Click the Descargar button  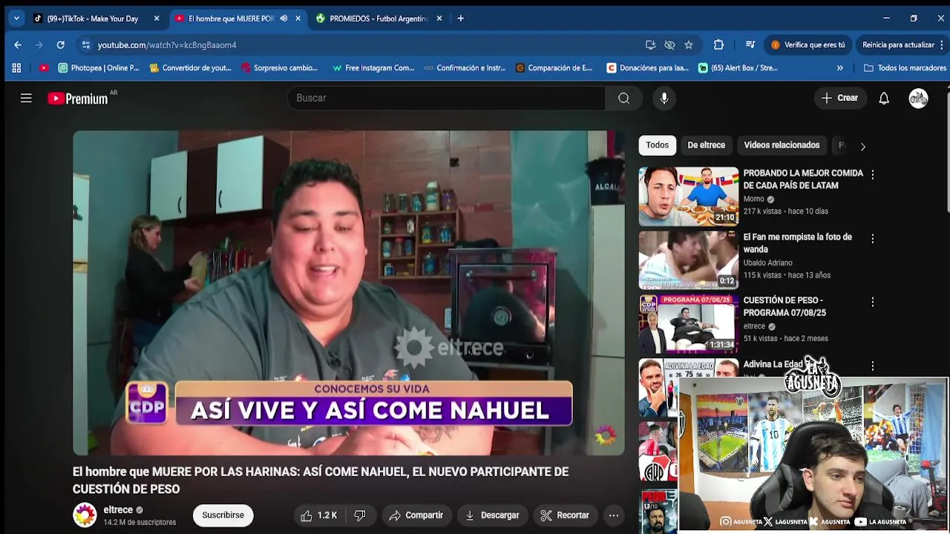(492, 515)
